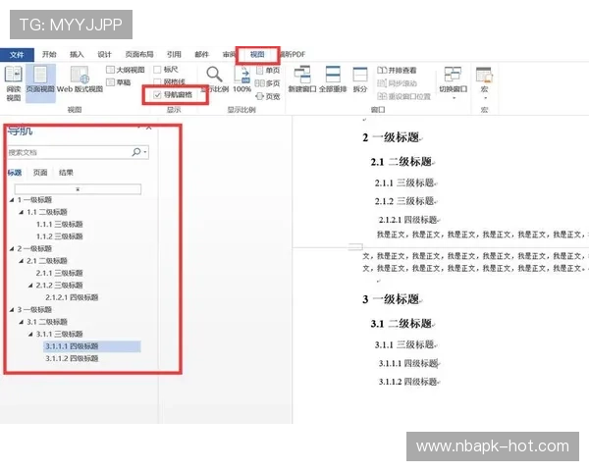Jump to '2.1.2.1 四级标题' in navigation
The width and height of the screenshot is (589, 471).
[72, 297]
